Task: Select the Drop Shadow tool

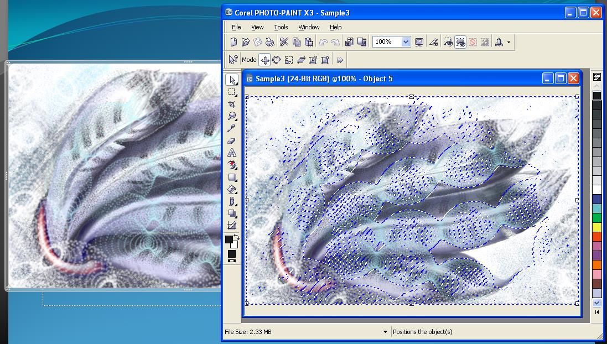Action: click(232, 213)
